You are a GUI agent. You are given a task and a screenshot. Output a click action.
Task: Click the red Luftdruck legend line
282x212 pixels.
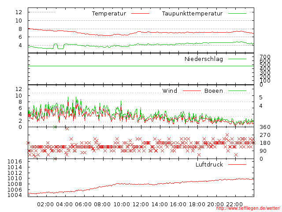(237, 164)
